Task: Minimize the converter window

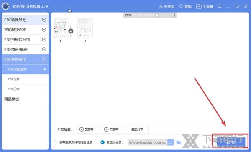Action: click(228, 6)
